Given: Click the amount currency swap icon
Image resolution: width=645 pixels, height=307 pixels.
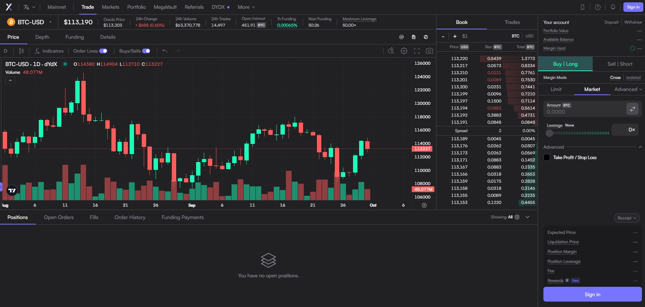Looking at the screenshot, I should pos(633,109).
